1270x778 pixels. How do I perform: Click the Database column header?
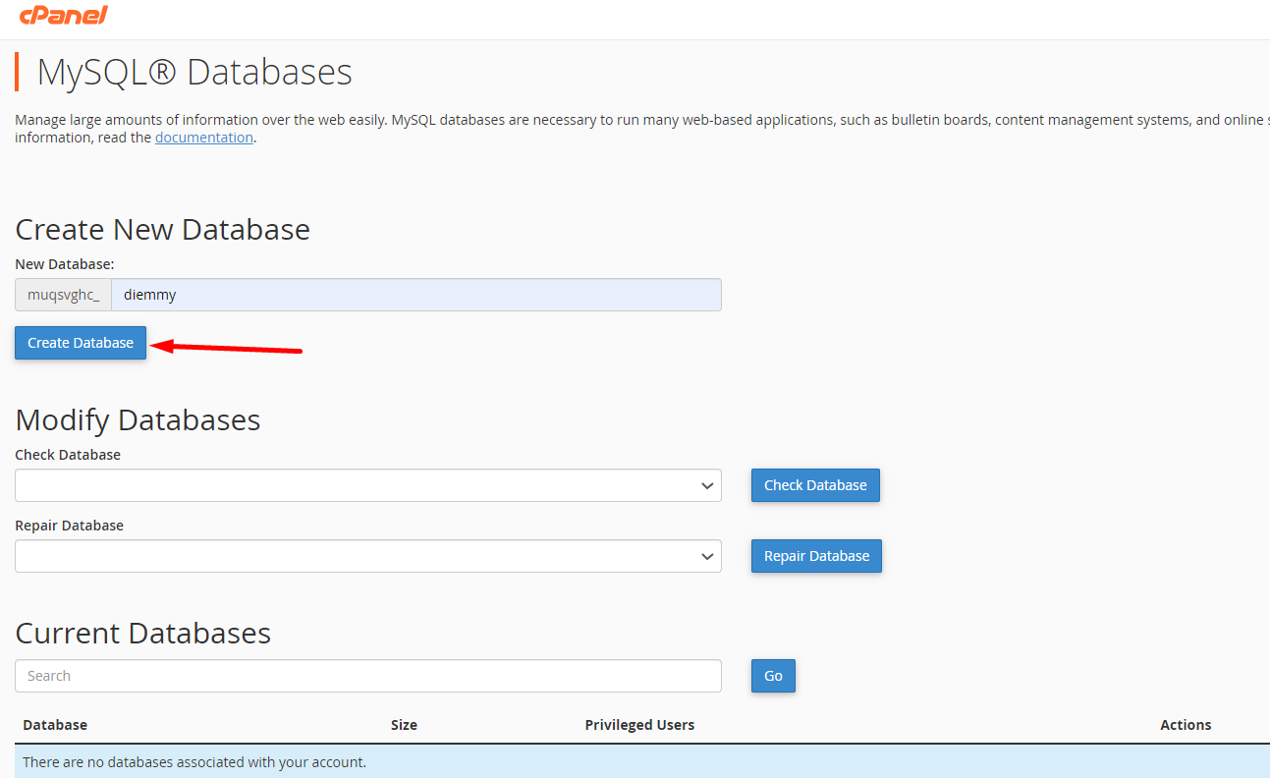tap(55, 725)
